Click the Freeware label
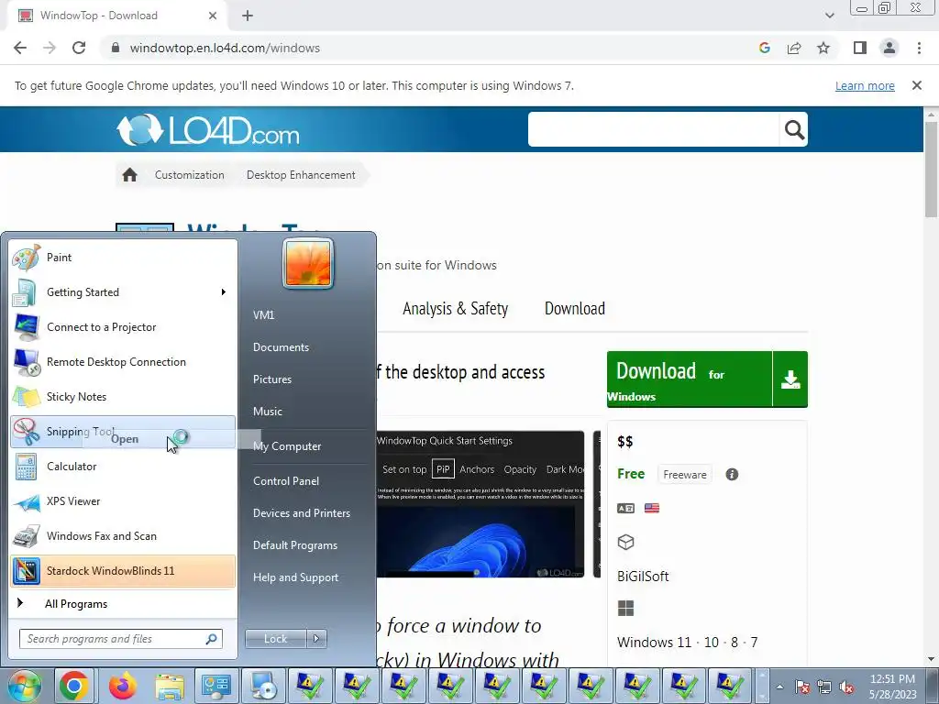Viewport: 939px width, 704px height. tap(684, 475)
